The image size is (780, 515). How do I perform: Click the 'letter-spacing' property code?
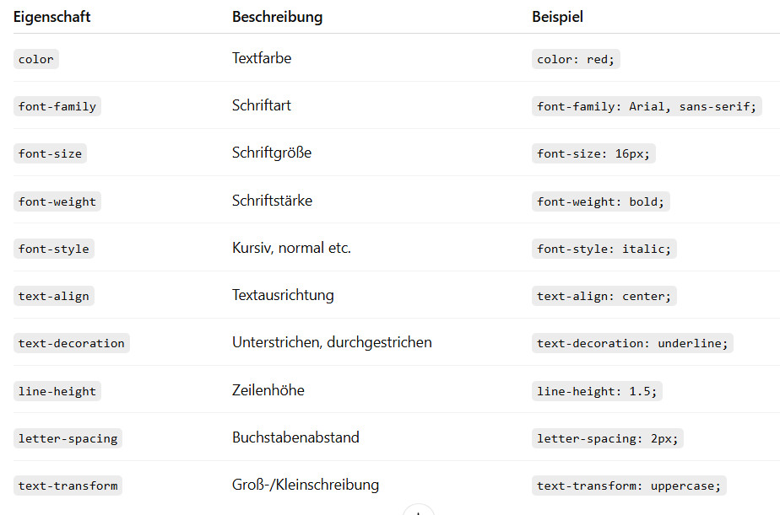68,438
